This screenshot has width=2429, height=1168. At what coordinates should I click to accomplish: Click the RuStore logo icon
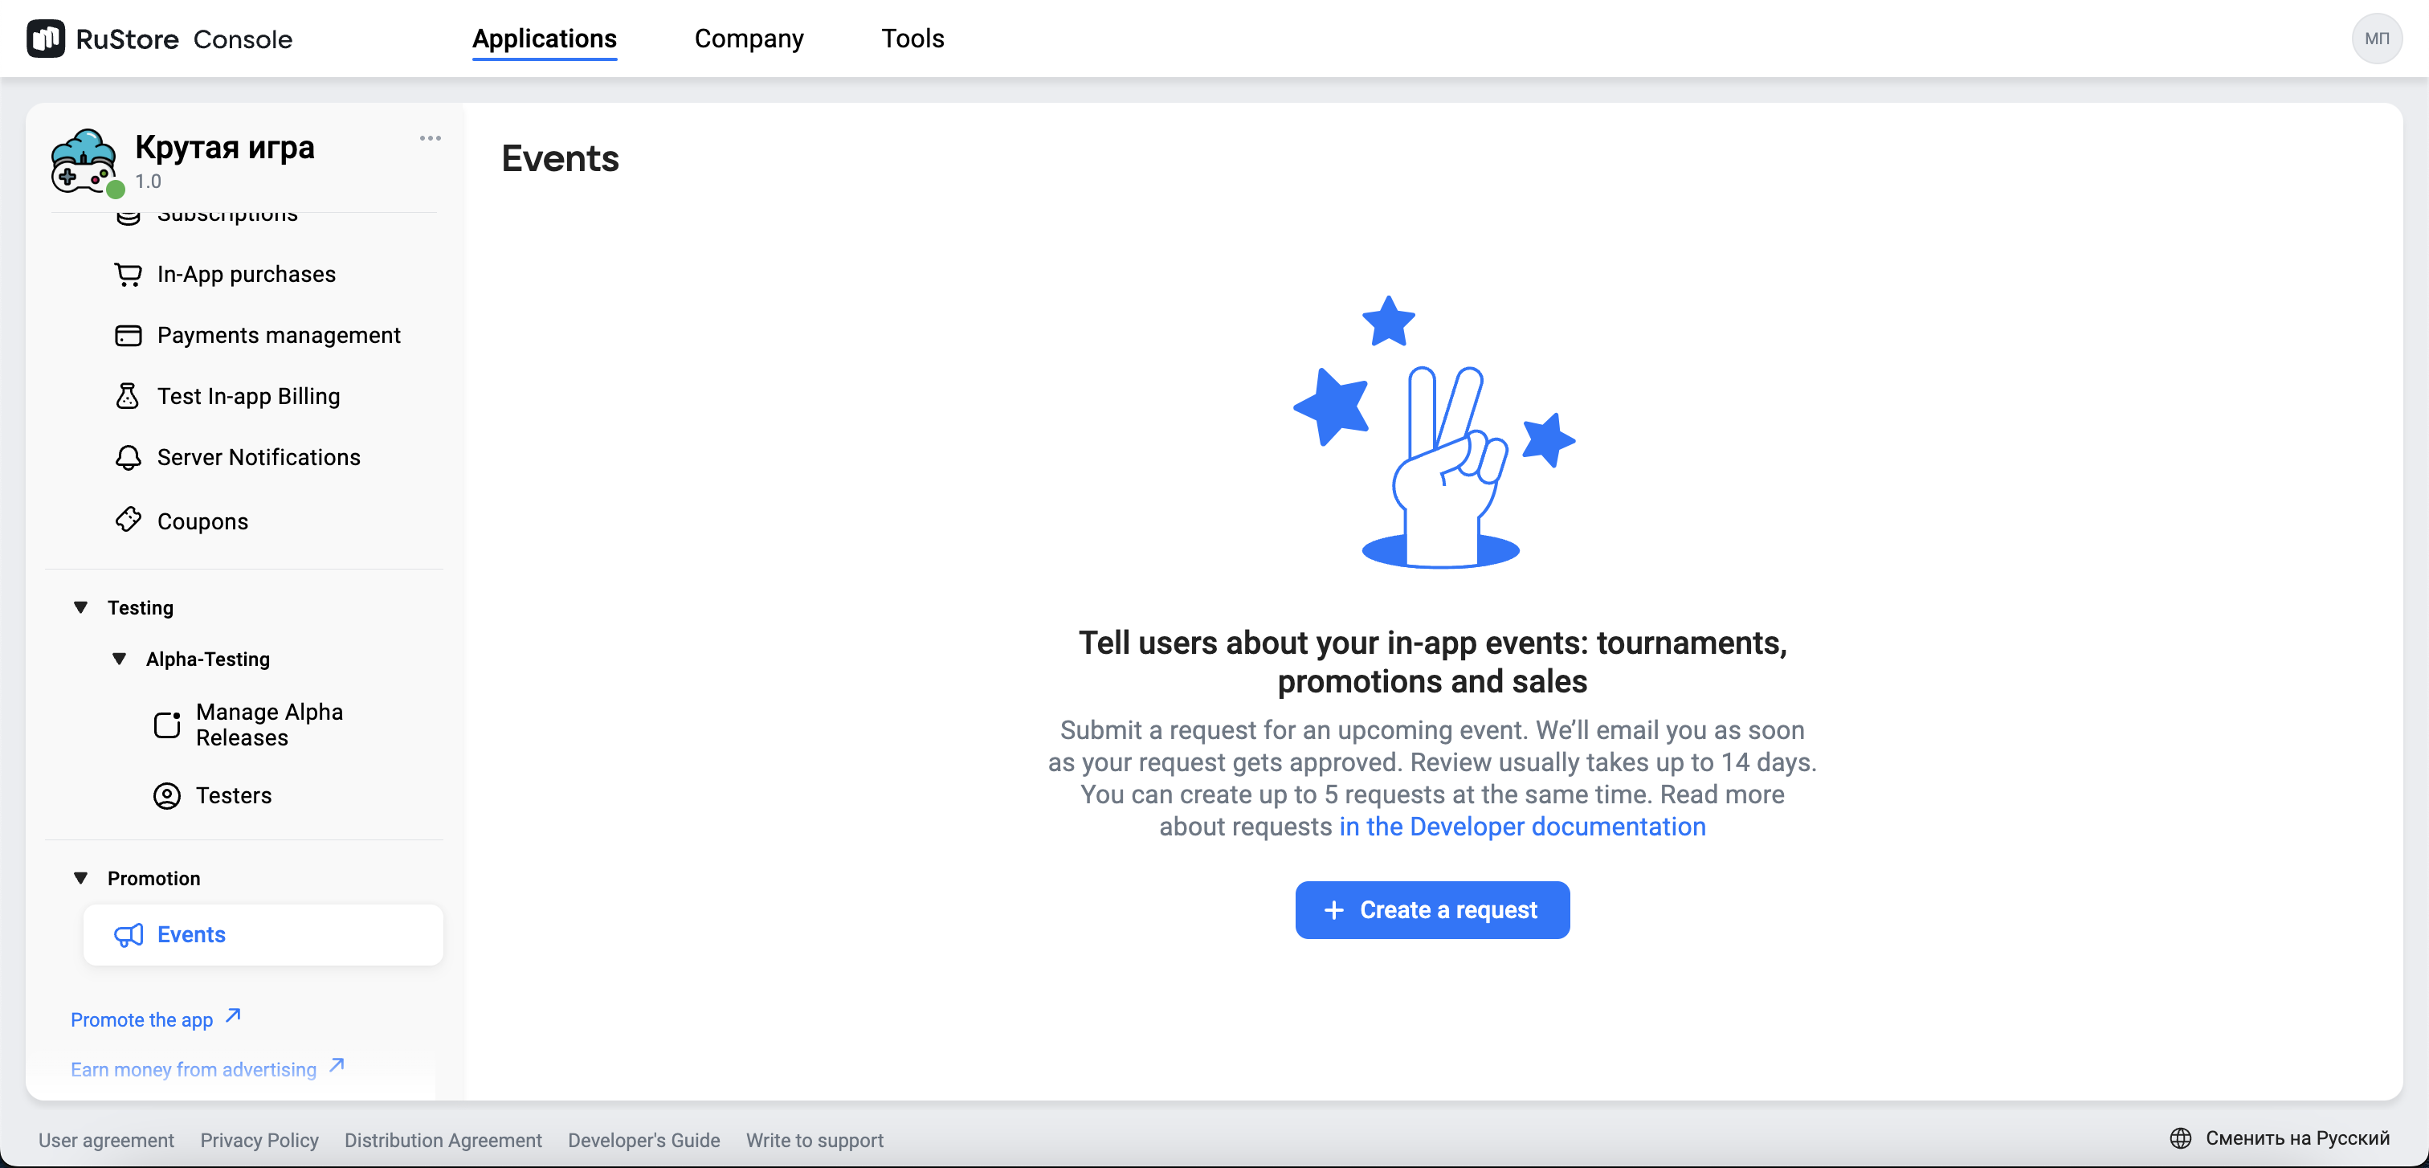[45, 39]
